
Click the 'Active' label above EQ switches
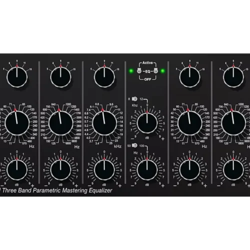147,63
